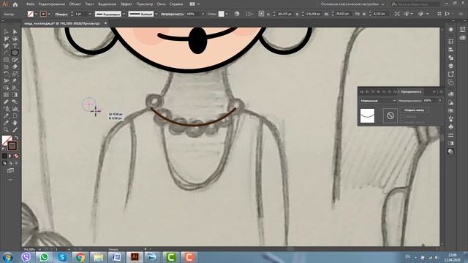This screenshot has width=468, height=263.
Task: Select the Shape Builder tool
Action: coord(6,88)
